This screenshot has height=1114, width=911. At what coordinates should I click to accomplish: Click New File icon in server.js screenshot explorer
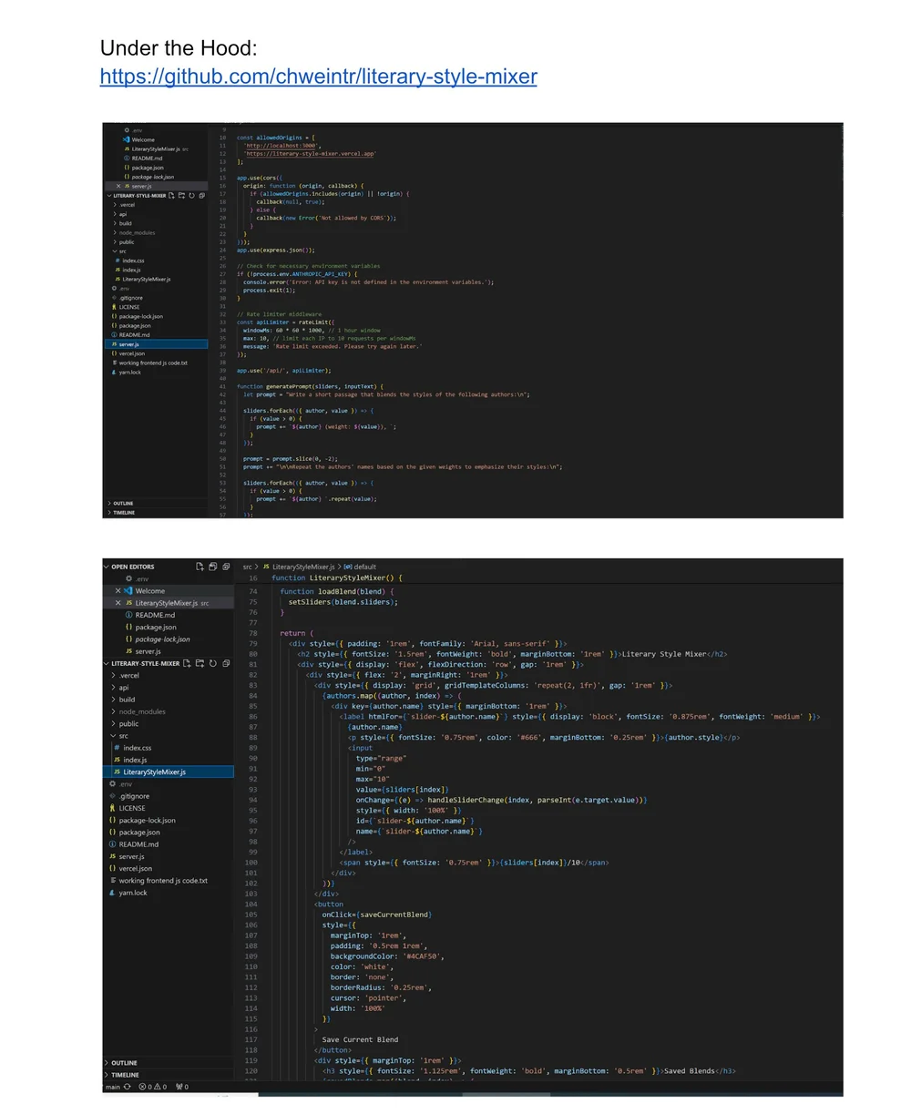[171, 195]
